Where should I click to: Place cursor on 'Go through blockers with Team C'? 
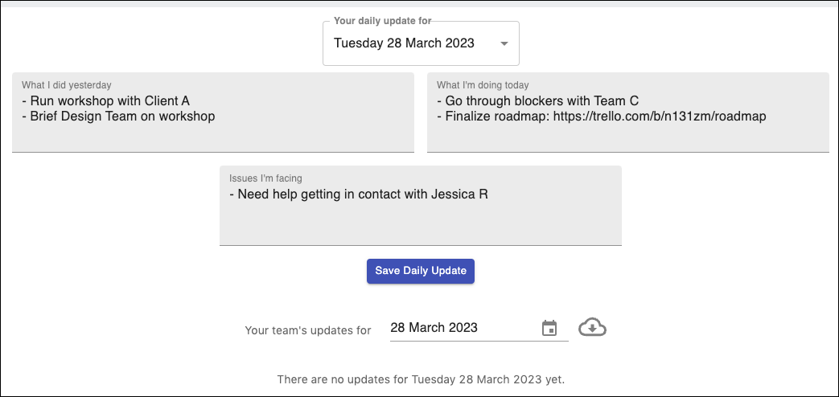pos(538,100)
